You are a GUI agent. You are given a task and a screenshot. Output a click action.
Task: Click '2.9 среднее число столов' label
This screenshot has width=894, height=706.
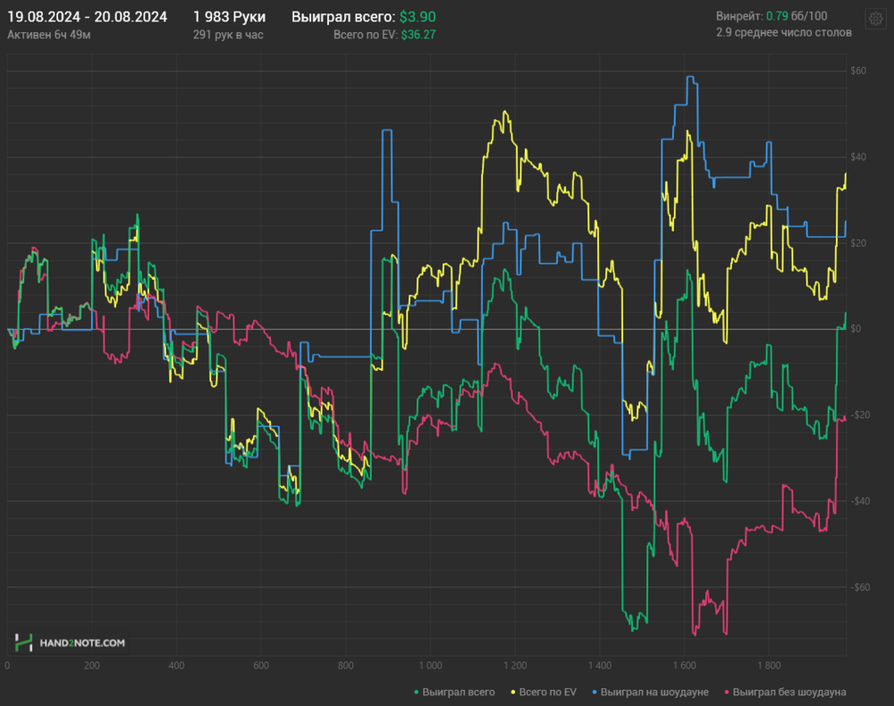pyautogui.click(x=784, y=32)
